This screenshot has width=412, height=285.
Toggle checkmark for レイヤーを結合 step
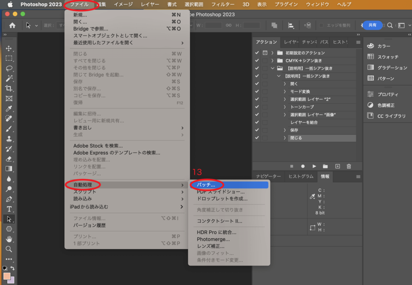point(257,122)
